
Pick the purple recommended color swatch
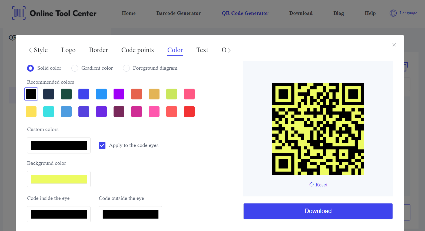119,94
